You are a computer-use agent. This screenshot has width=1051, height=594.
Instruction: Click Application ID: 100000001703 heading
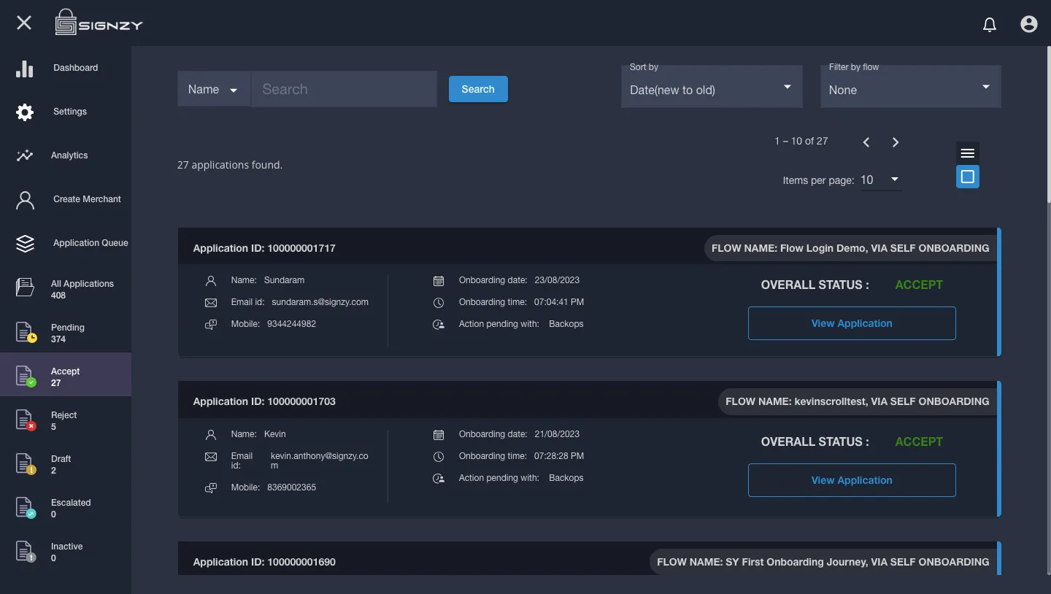click(264, 401)
